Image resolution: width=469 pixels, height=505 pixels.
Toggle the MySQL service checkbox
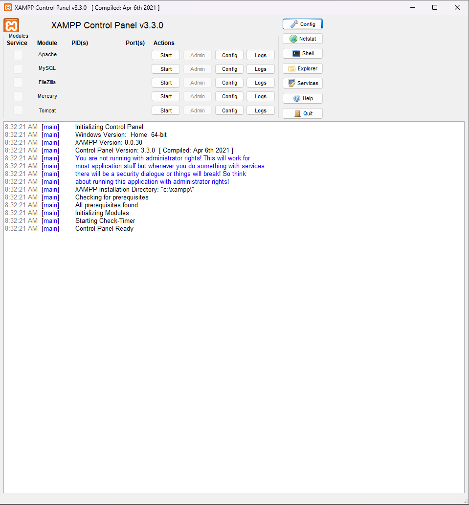click(18, 68)
